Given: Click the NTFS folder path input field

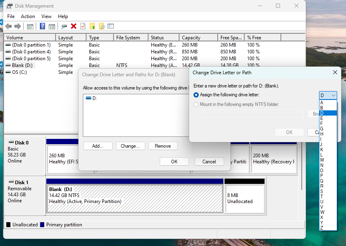Looking at the screenshot, I should point(252,114).
